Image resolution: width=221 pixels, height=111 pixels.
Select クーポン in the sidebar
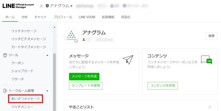(18, 63)
